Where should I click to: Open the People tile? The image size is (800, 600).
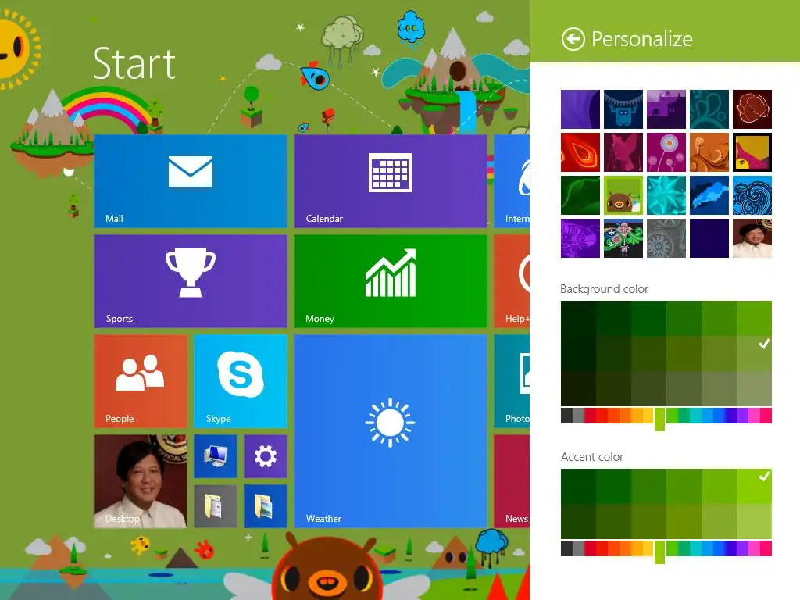coord(141,381)
